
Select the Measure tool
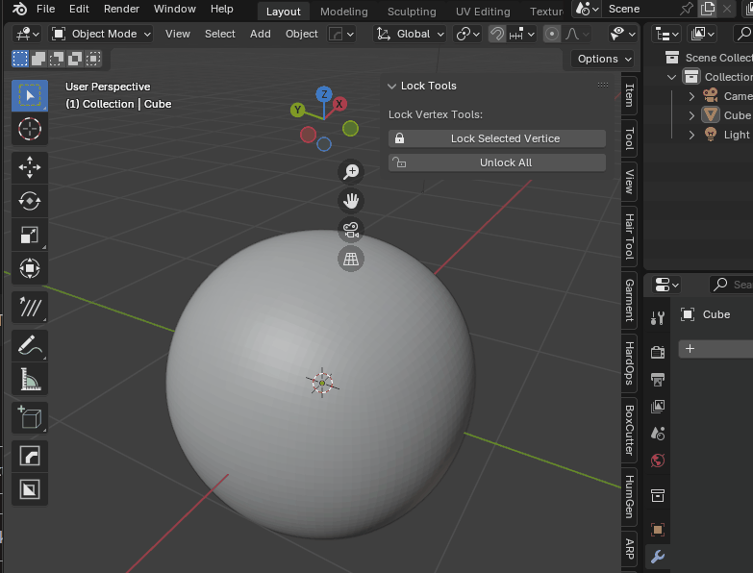coord(30,380)
